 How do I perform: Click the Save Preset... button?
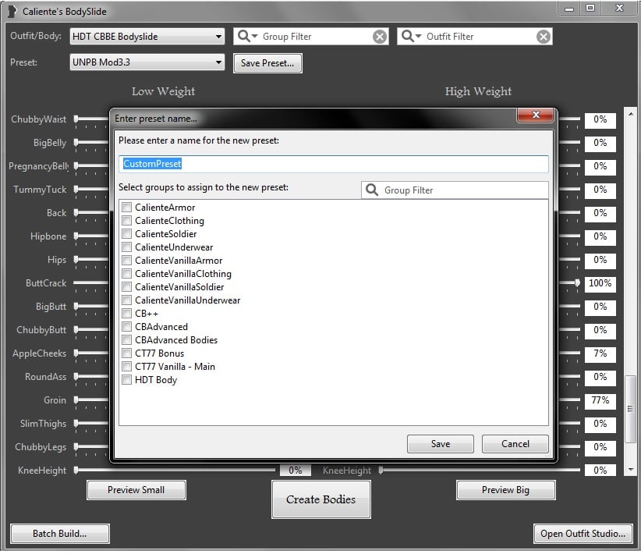pos(267,63)
